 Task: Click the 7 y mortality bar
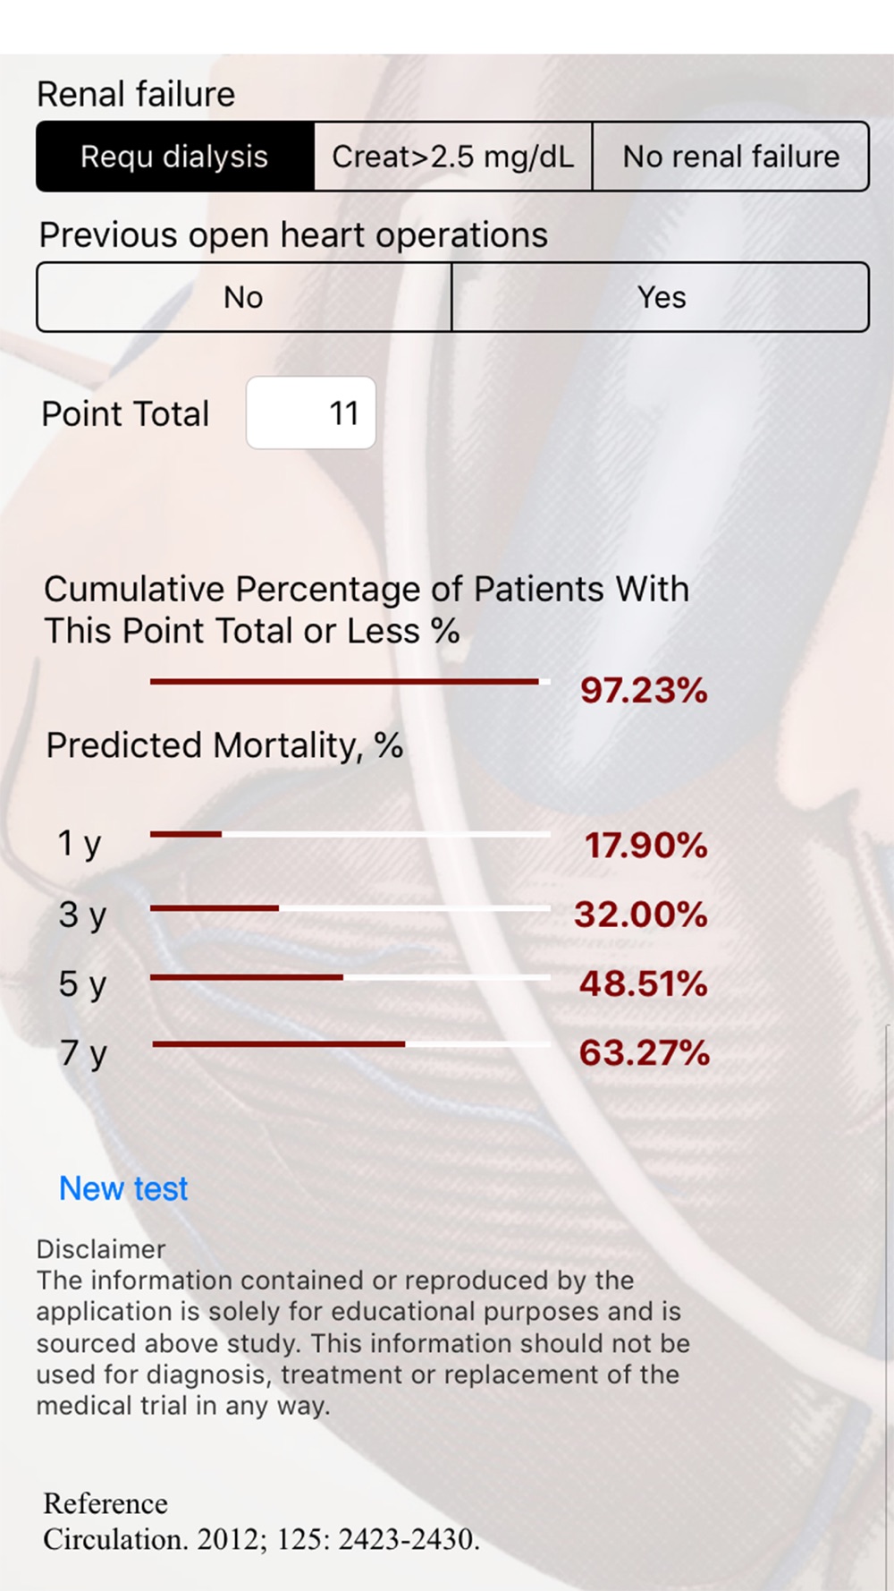coord(349,1043)
